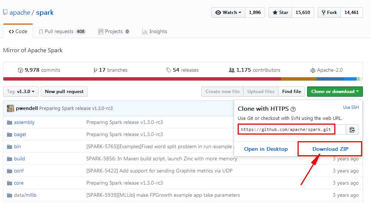Open the SPARK-5939 FPGrowth commit message

pos(163,195)
